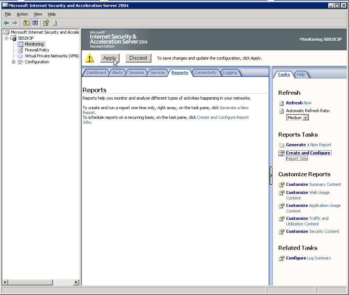Switch to the Logging tab

[230, 73]
